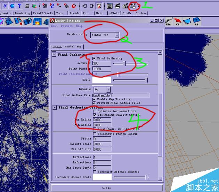Switch to the PaintEffects shelf tab
Screen dimensions: 219x192
pos(43,13)
